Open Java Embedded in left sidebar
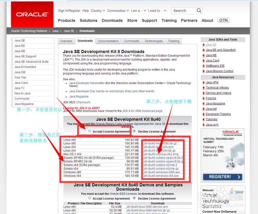Screen dimensions: 258x214 [x=33, y=67]
